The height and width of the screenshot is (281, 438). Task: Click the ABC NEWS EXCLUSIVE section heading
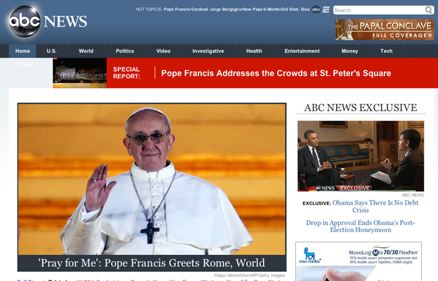point(361,107)
